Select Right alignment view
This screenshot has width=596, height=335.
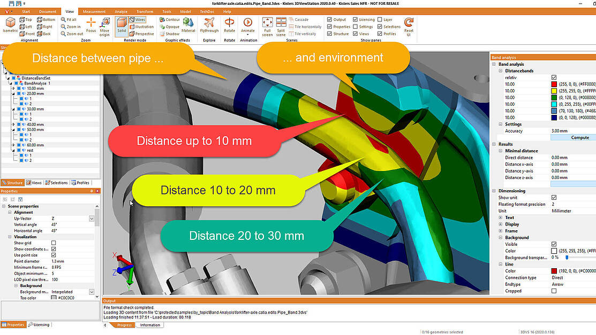45,27
